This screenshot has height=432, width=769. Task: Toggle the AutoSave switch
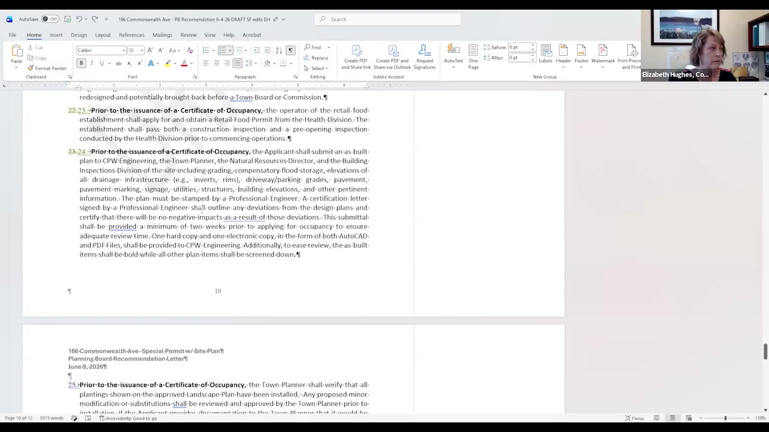pyautogui.click(x=50, y=19)
